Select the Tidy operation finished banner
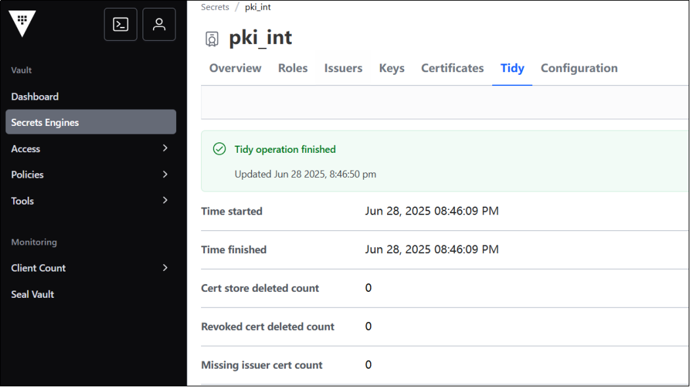 [285, 149]
